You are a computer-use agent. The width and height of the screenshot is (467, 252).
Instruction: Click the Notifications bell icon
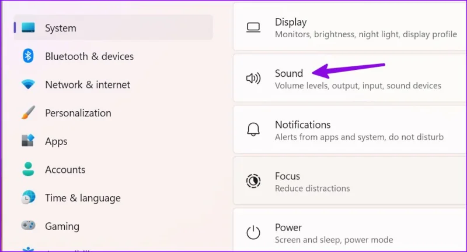pos(253,129)
